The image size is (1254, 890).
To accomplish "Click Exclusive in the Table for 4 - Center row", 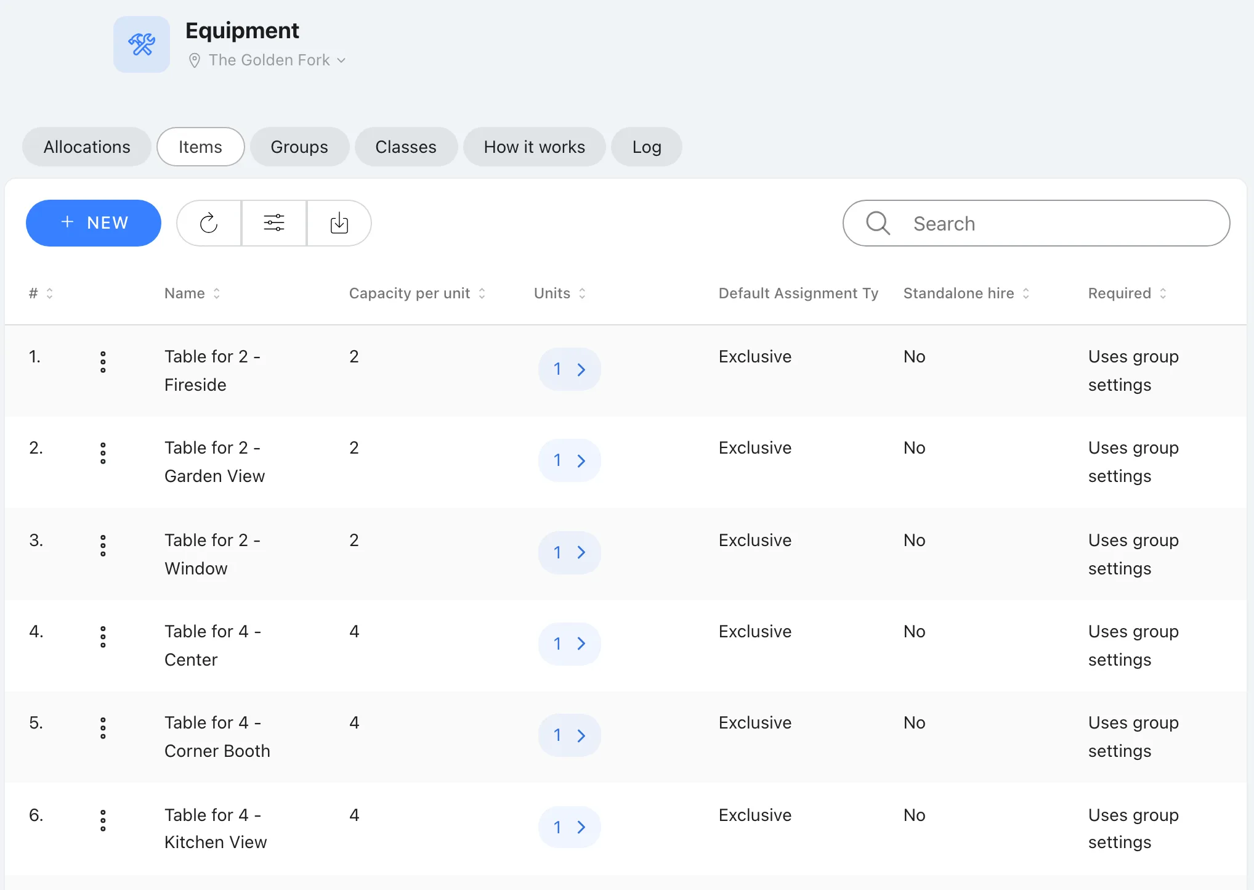I will coord(755,631).
